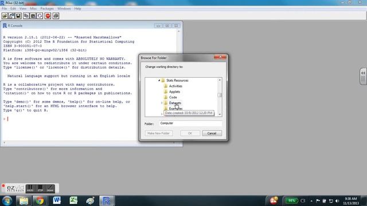
Task: Click the battery 98% tray indicator
Action: coord(291,201)
